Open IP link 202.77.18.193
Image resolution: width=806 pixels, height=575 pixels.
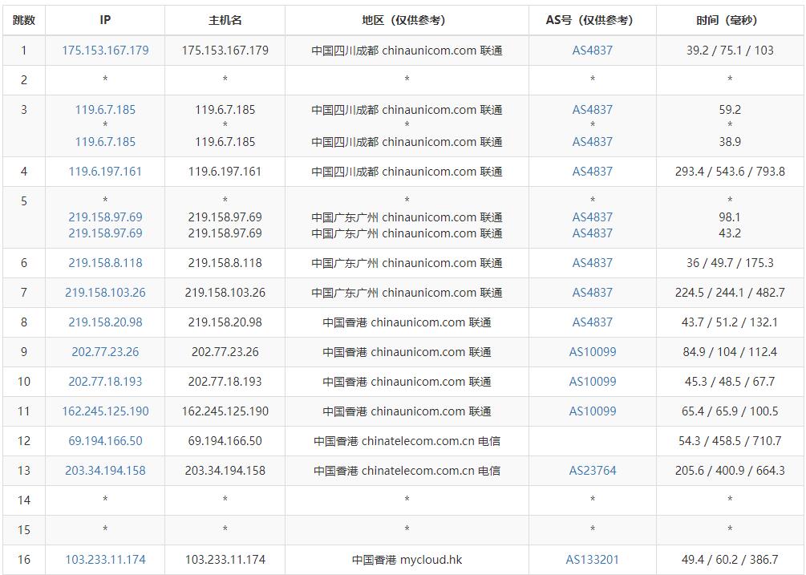[105, 382]
